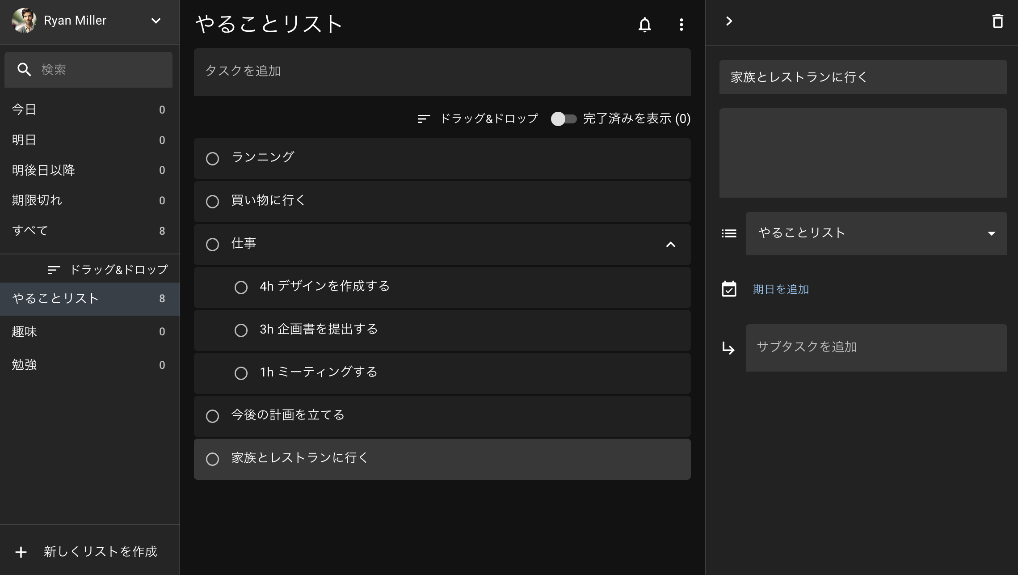
Task: Collapse the detail panel with the arrow icon
Action: (x=729, y=21)
